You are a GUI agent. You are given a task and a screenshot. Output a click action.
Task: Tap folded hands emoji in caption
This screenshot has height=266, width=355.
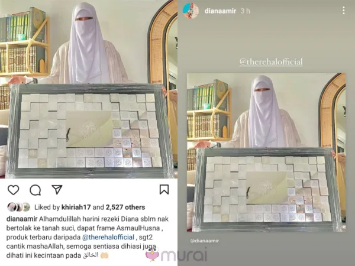pos(104,255)
